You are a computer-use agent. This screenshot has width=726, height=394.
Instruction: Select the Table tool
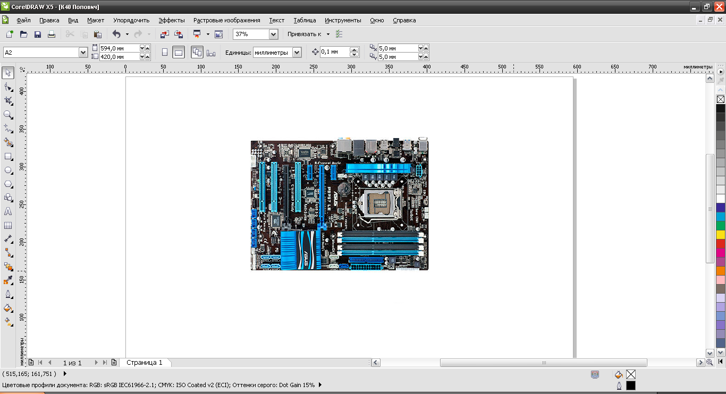click(8, 225)
